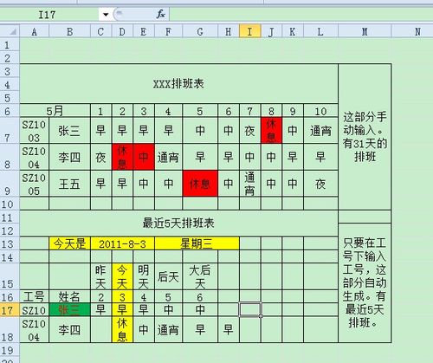Click 通宵 cell in 王五's row 9
This screenshot has width=433, height=363.
click(x=250, y=184)
